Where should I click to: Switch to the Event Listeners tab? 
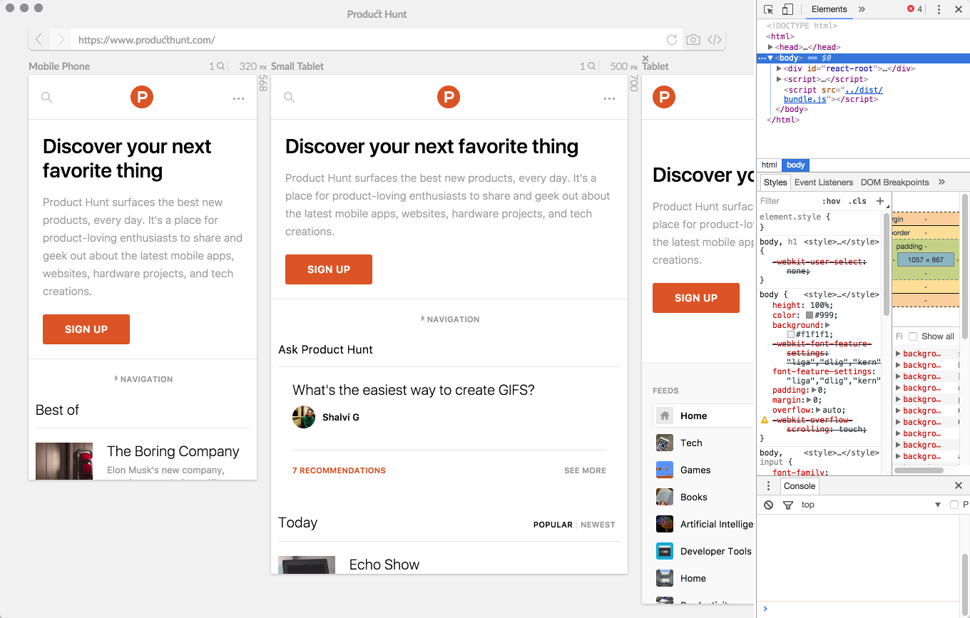pyautogui.click(x=824, y=182)
